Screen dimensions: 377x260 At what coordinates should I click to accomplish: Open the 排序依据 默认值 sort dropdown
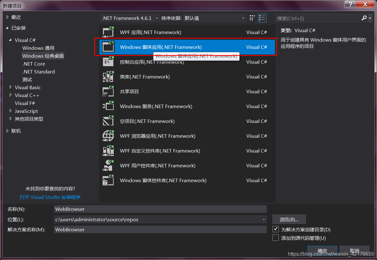tap(214, 18)
